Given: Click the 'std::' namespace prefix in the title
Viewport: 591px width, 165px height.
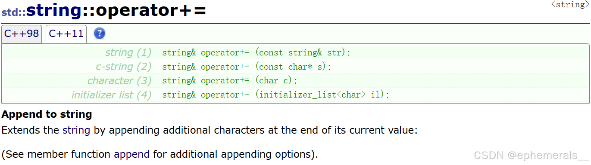Looking at the screenshot, I should click(x=13, y=12).
